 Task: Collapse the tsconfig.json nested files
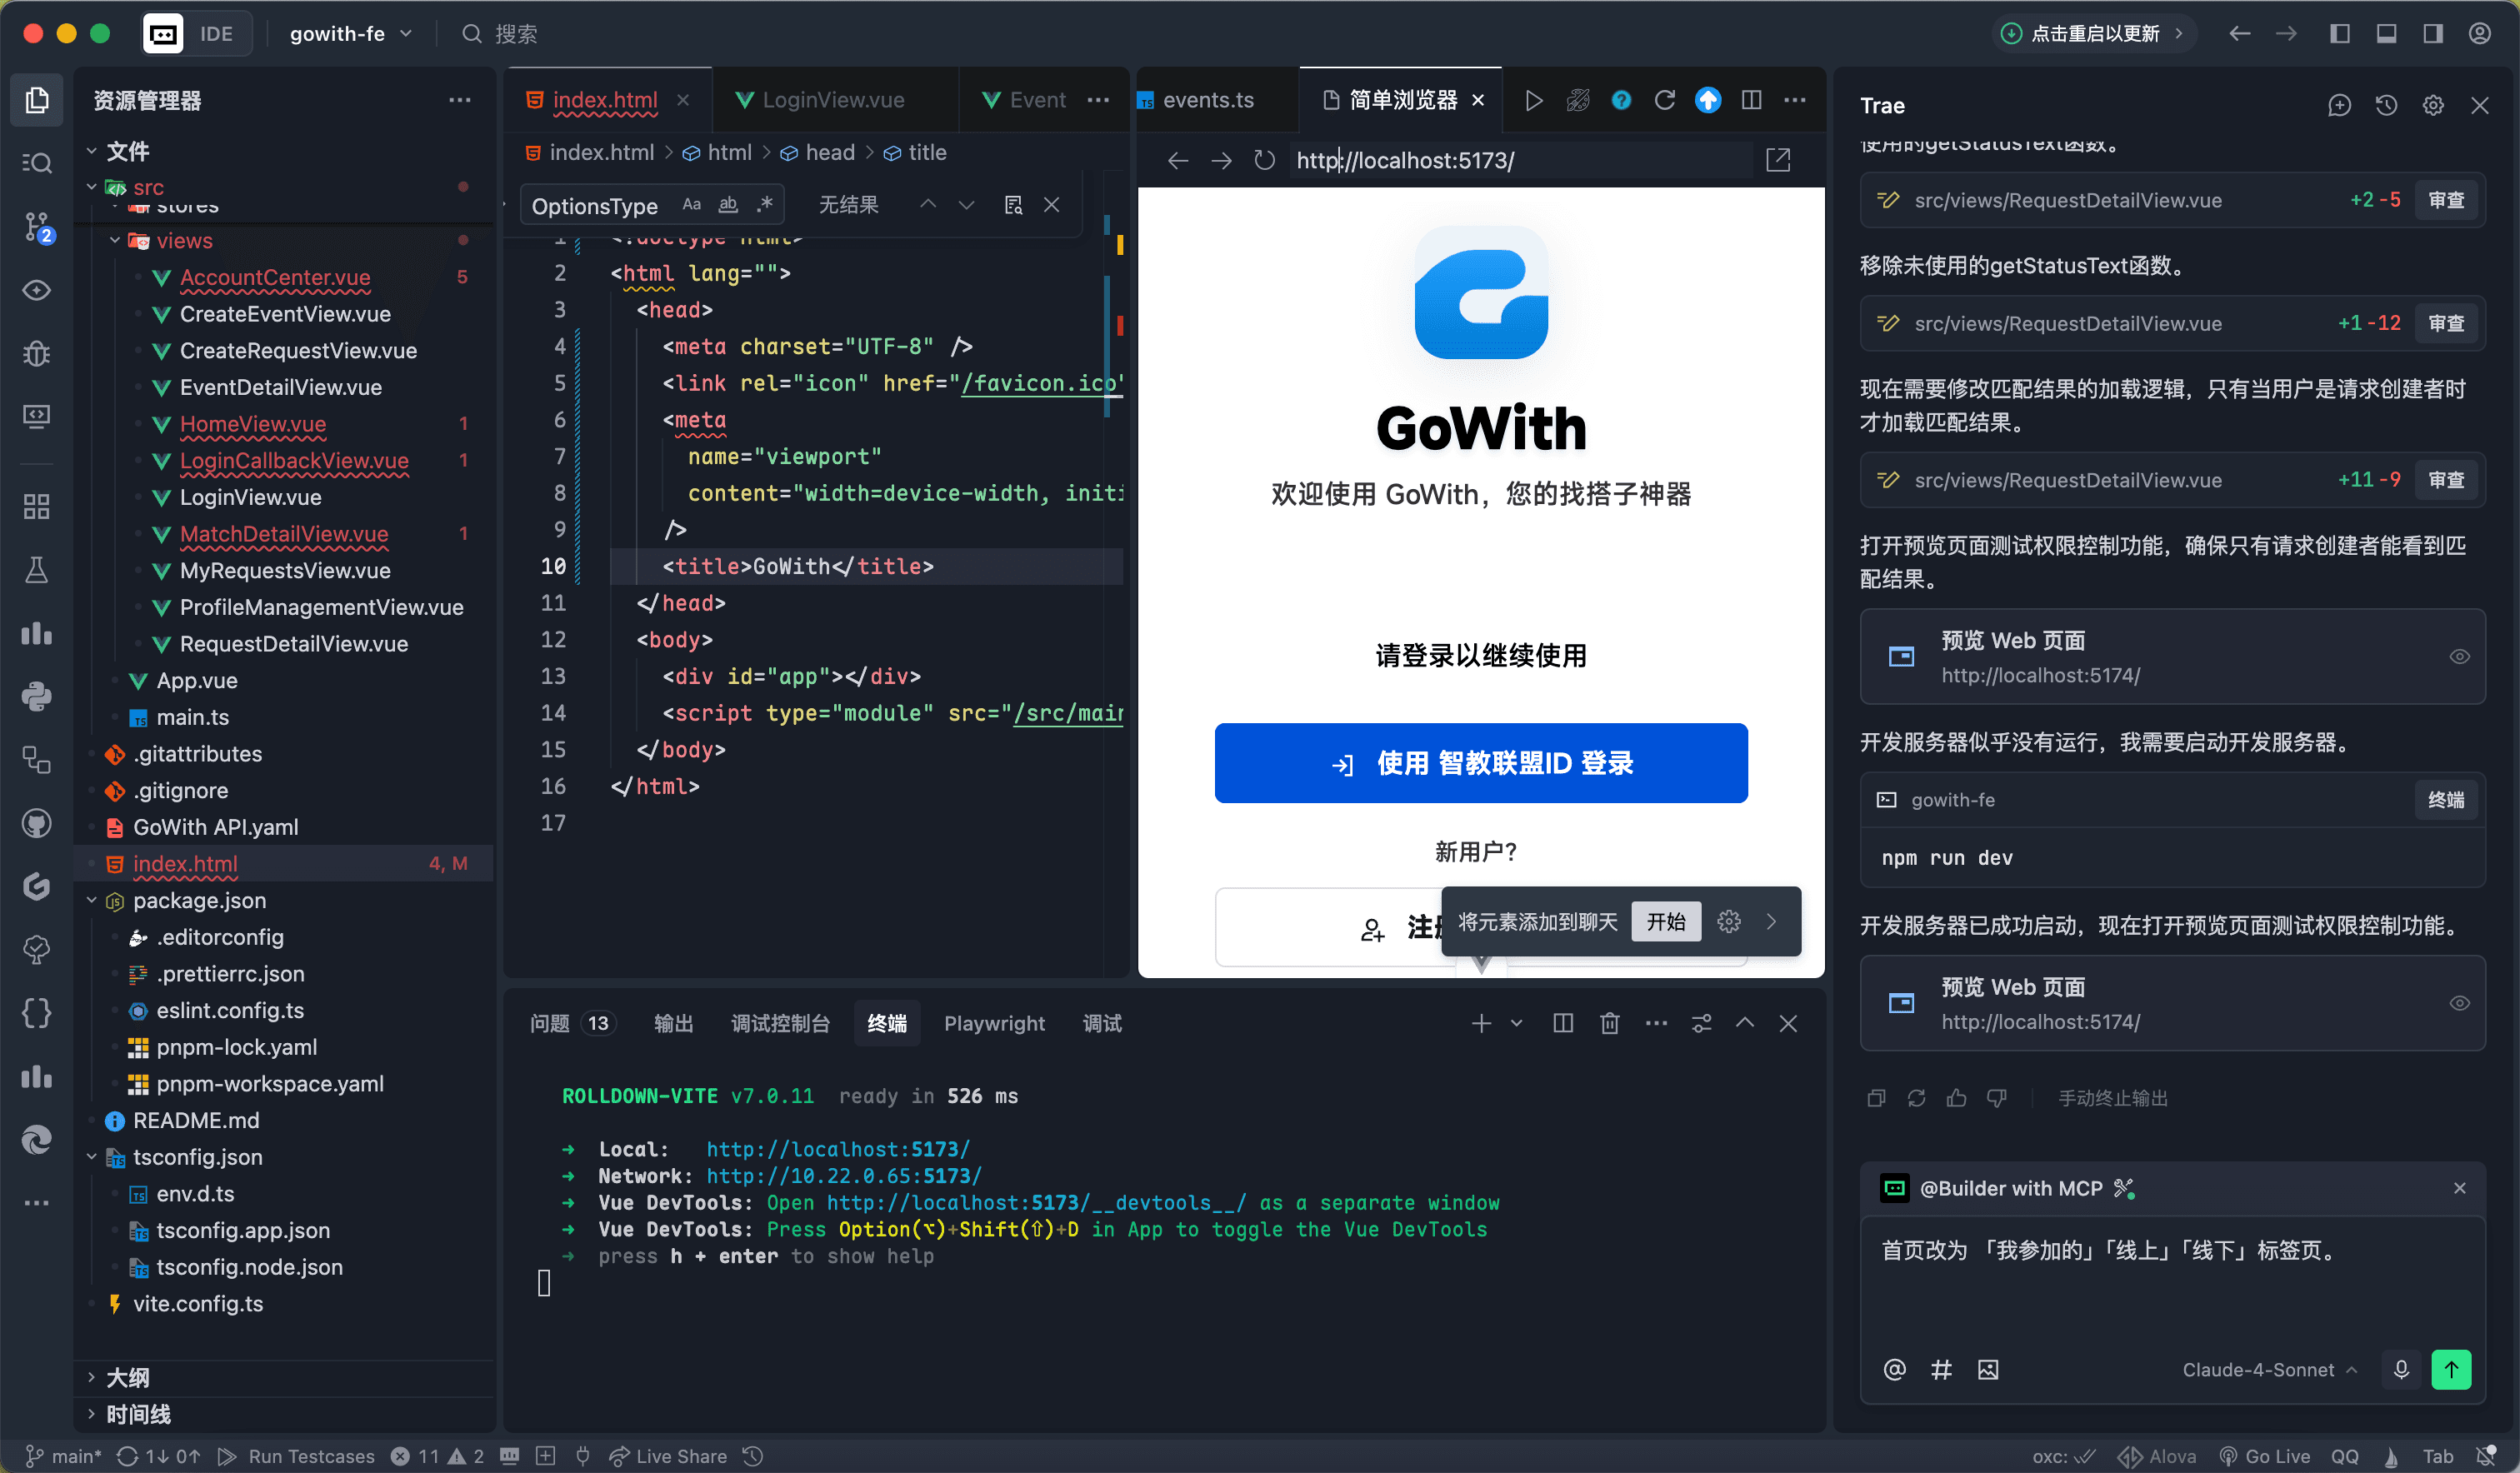point(92,1157)
